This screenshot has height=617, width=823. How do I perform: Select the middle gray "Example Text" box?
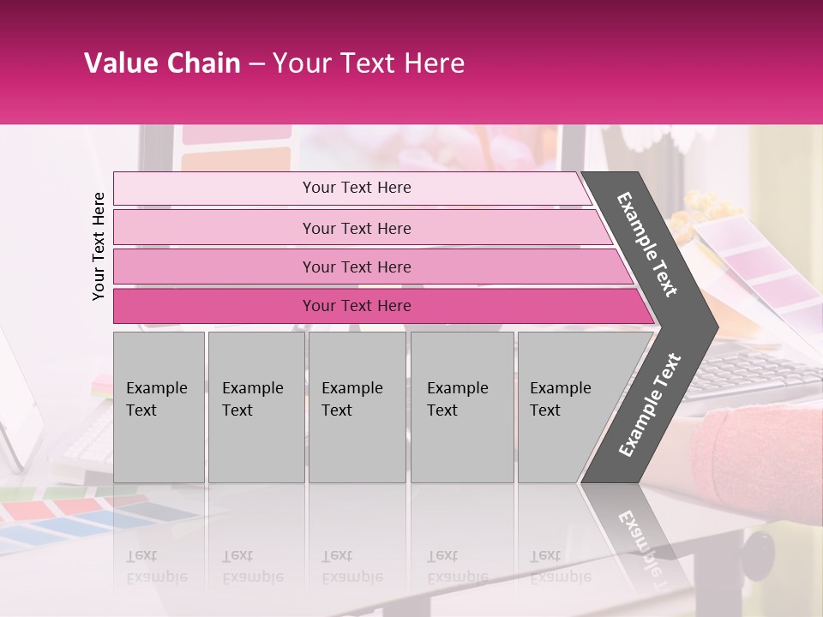[357, 407]
